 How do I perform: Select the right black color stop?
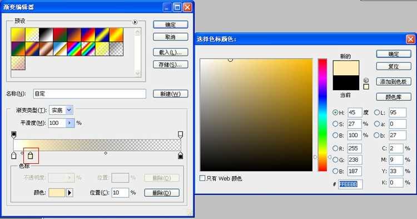[x=180, y=155]
